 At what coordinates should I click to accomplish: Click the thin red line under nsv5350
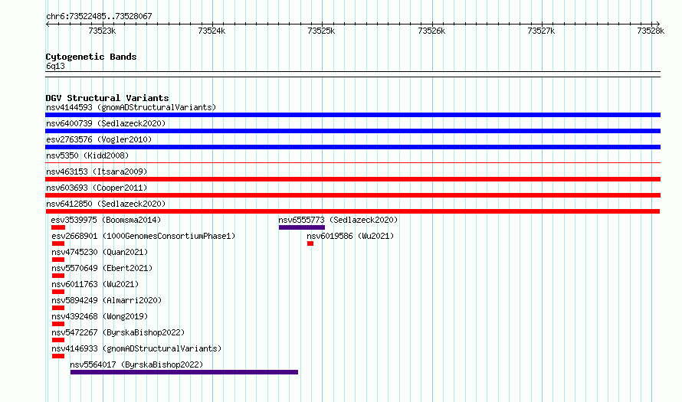(x=352, y=163)
